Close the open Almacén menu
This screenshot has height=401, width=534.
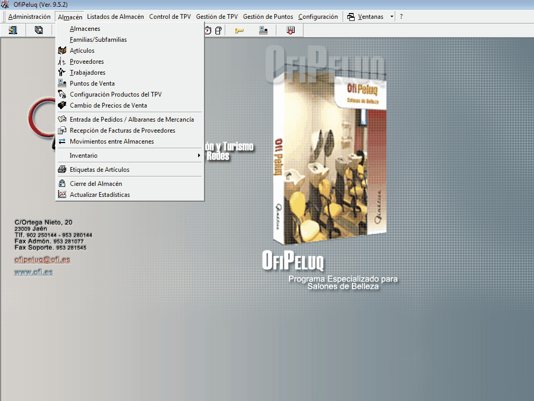pyautogui.click(x=70, y=17)
